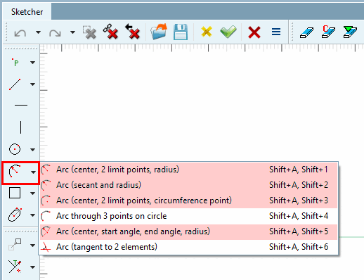Choose Arc through 3 points on circle

coord(188,216)
